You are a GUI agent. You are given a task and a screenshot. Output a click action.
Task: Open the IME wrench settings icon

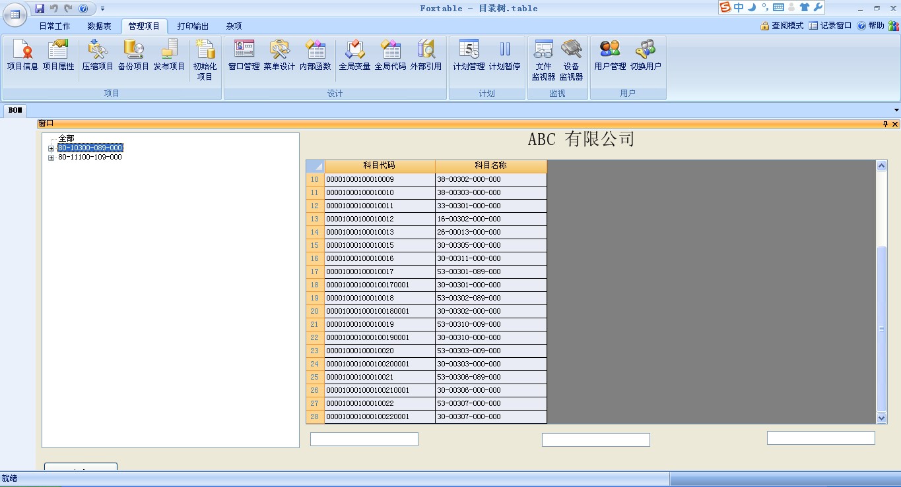817,7
